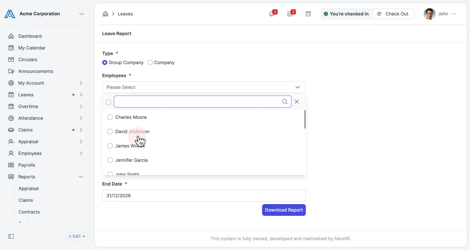Click the Check Out button
The image size is (470, 250).
click(393, 14)
